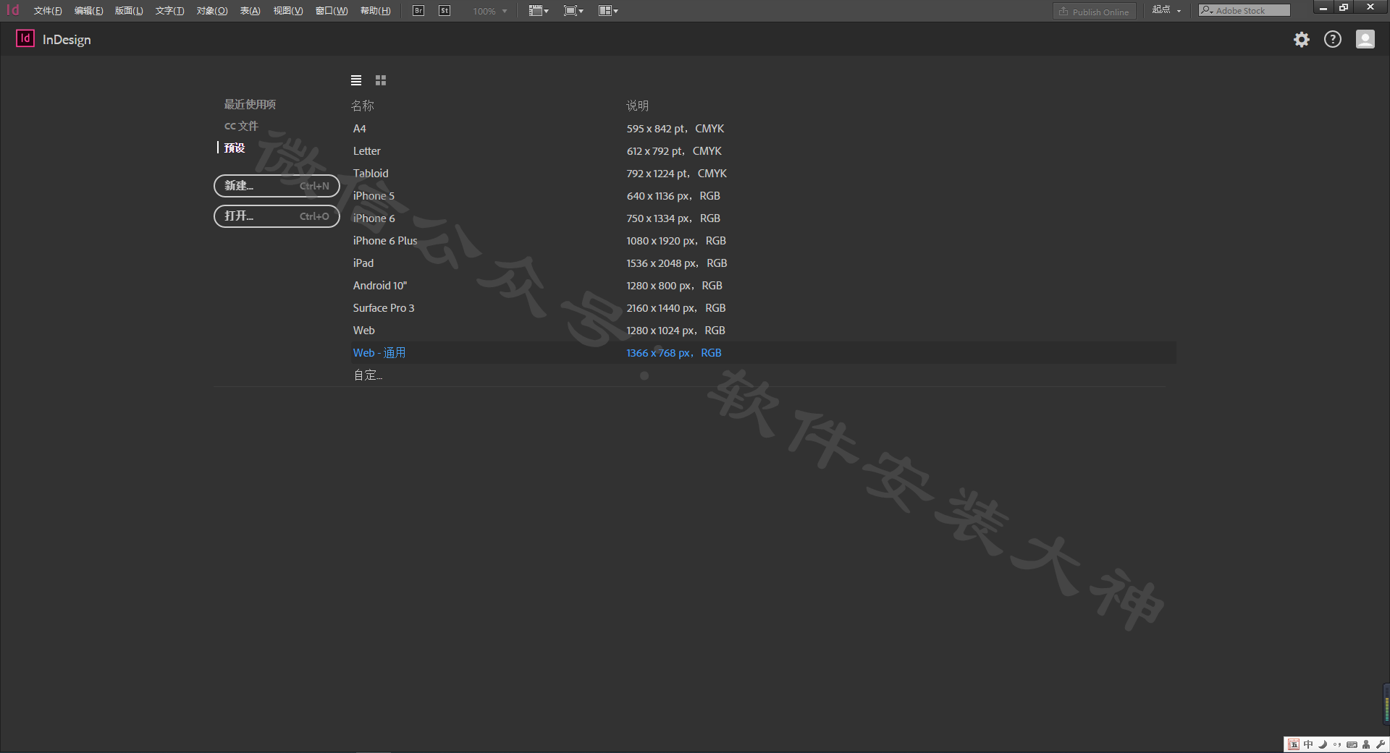Open the settings gear icon
The width and height of the screenshot is (1390, 753).
[x=1302, y=39]
